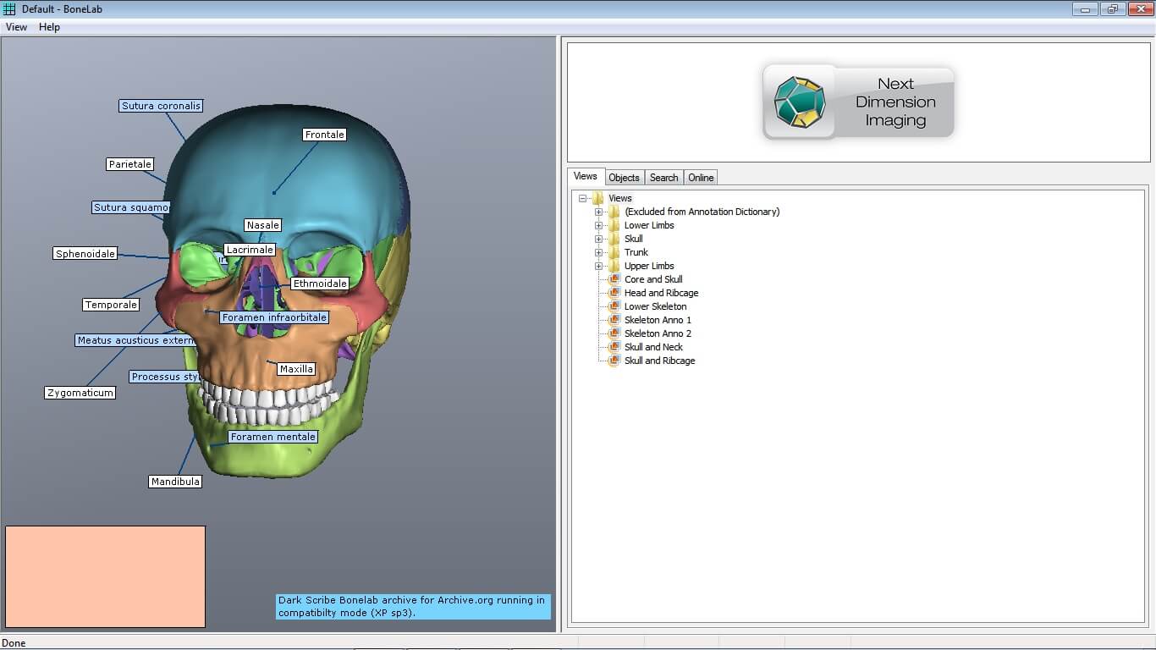This screenshot has height=650, width=1156.
Task: Click the Trunk folder icon
Action: pyautogui.click(x=614, y=252)
